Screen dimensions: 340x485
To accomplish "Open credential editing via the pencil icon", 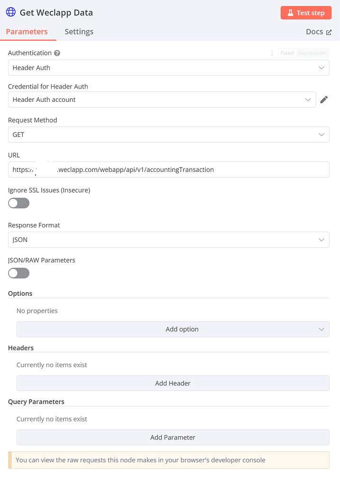I will (324, 100).
